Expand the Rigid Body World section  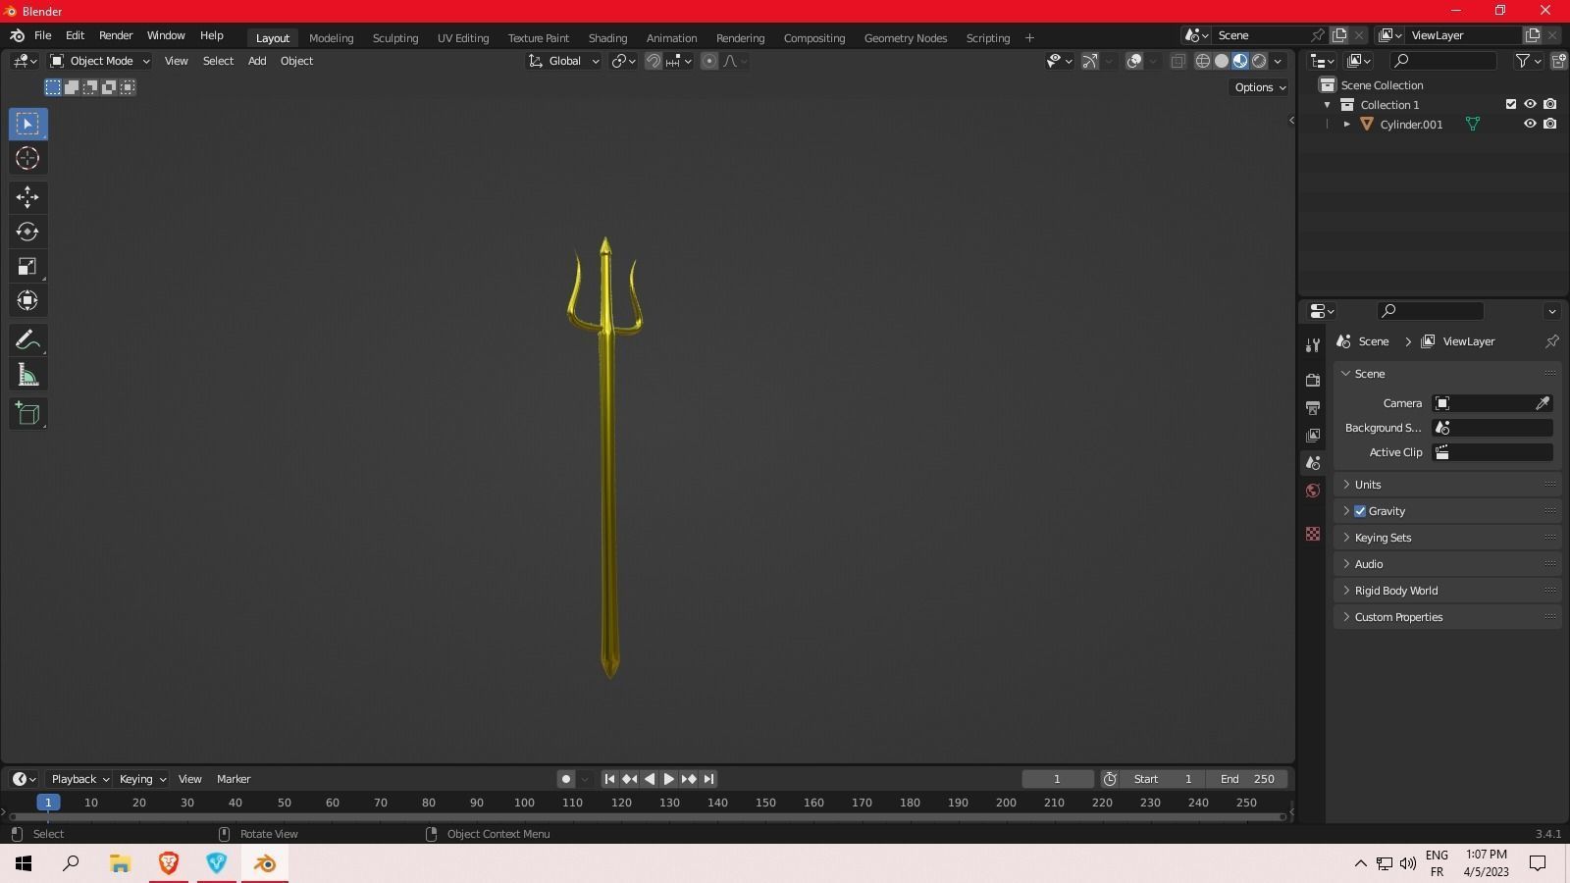click(x=1395, y=590)
